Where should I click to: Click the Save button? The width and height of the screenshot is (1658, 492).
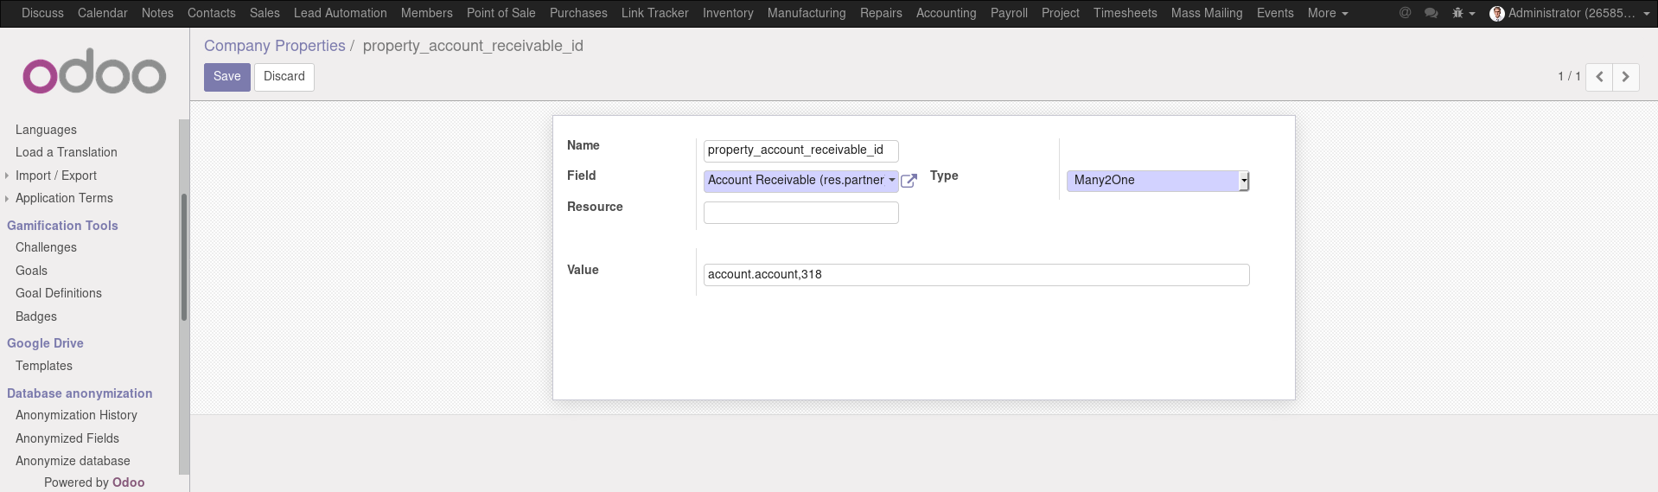226,77
